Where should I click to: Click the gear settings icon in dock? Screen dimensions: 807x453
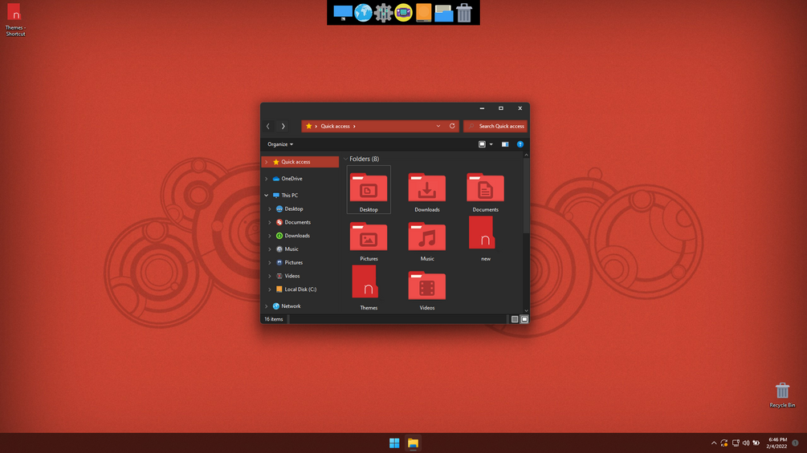(x=383, y=12)
